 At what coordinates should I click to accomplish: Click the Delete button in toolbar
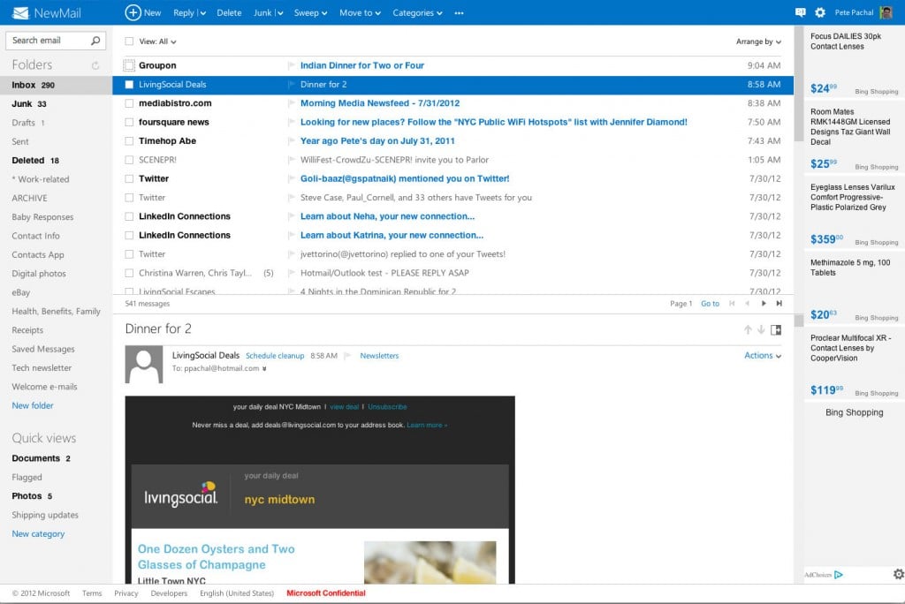[229, 12]
